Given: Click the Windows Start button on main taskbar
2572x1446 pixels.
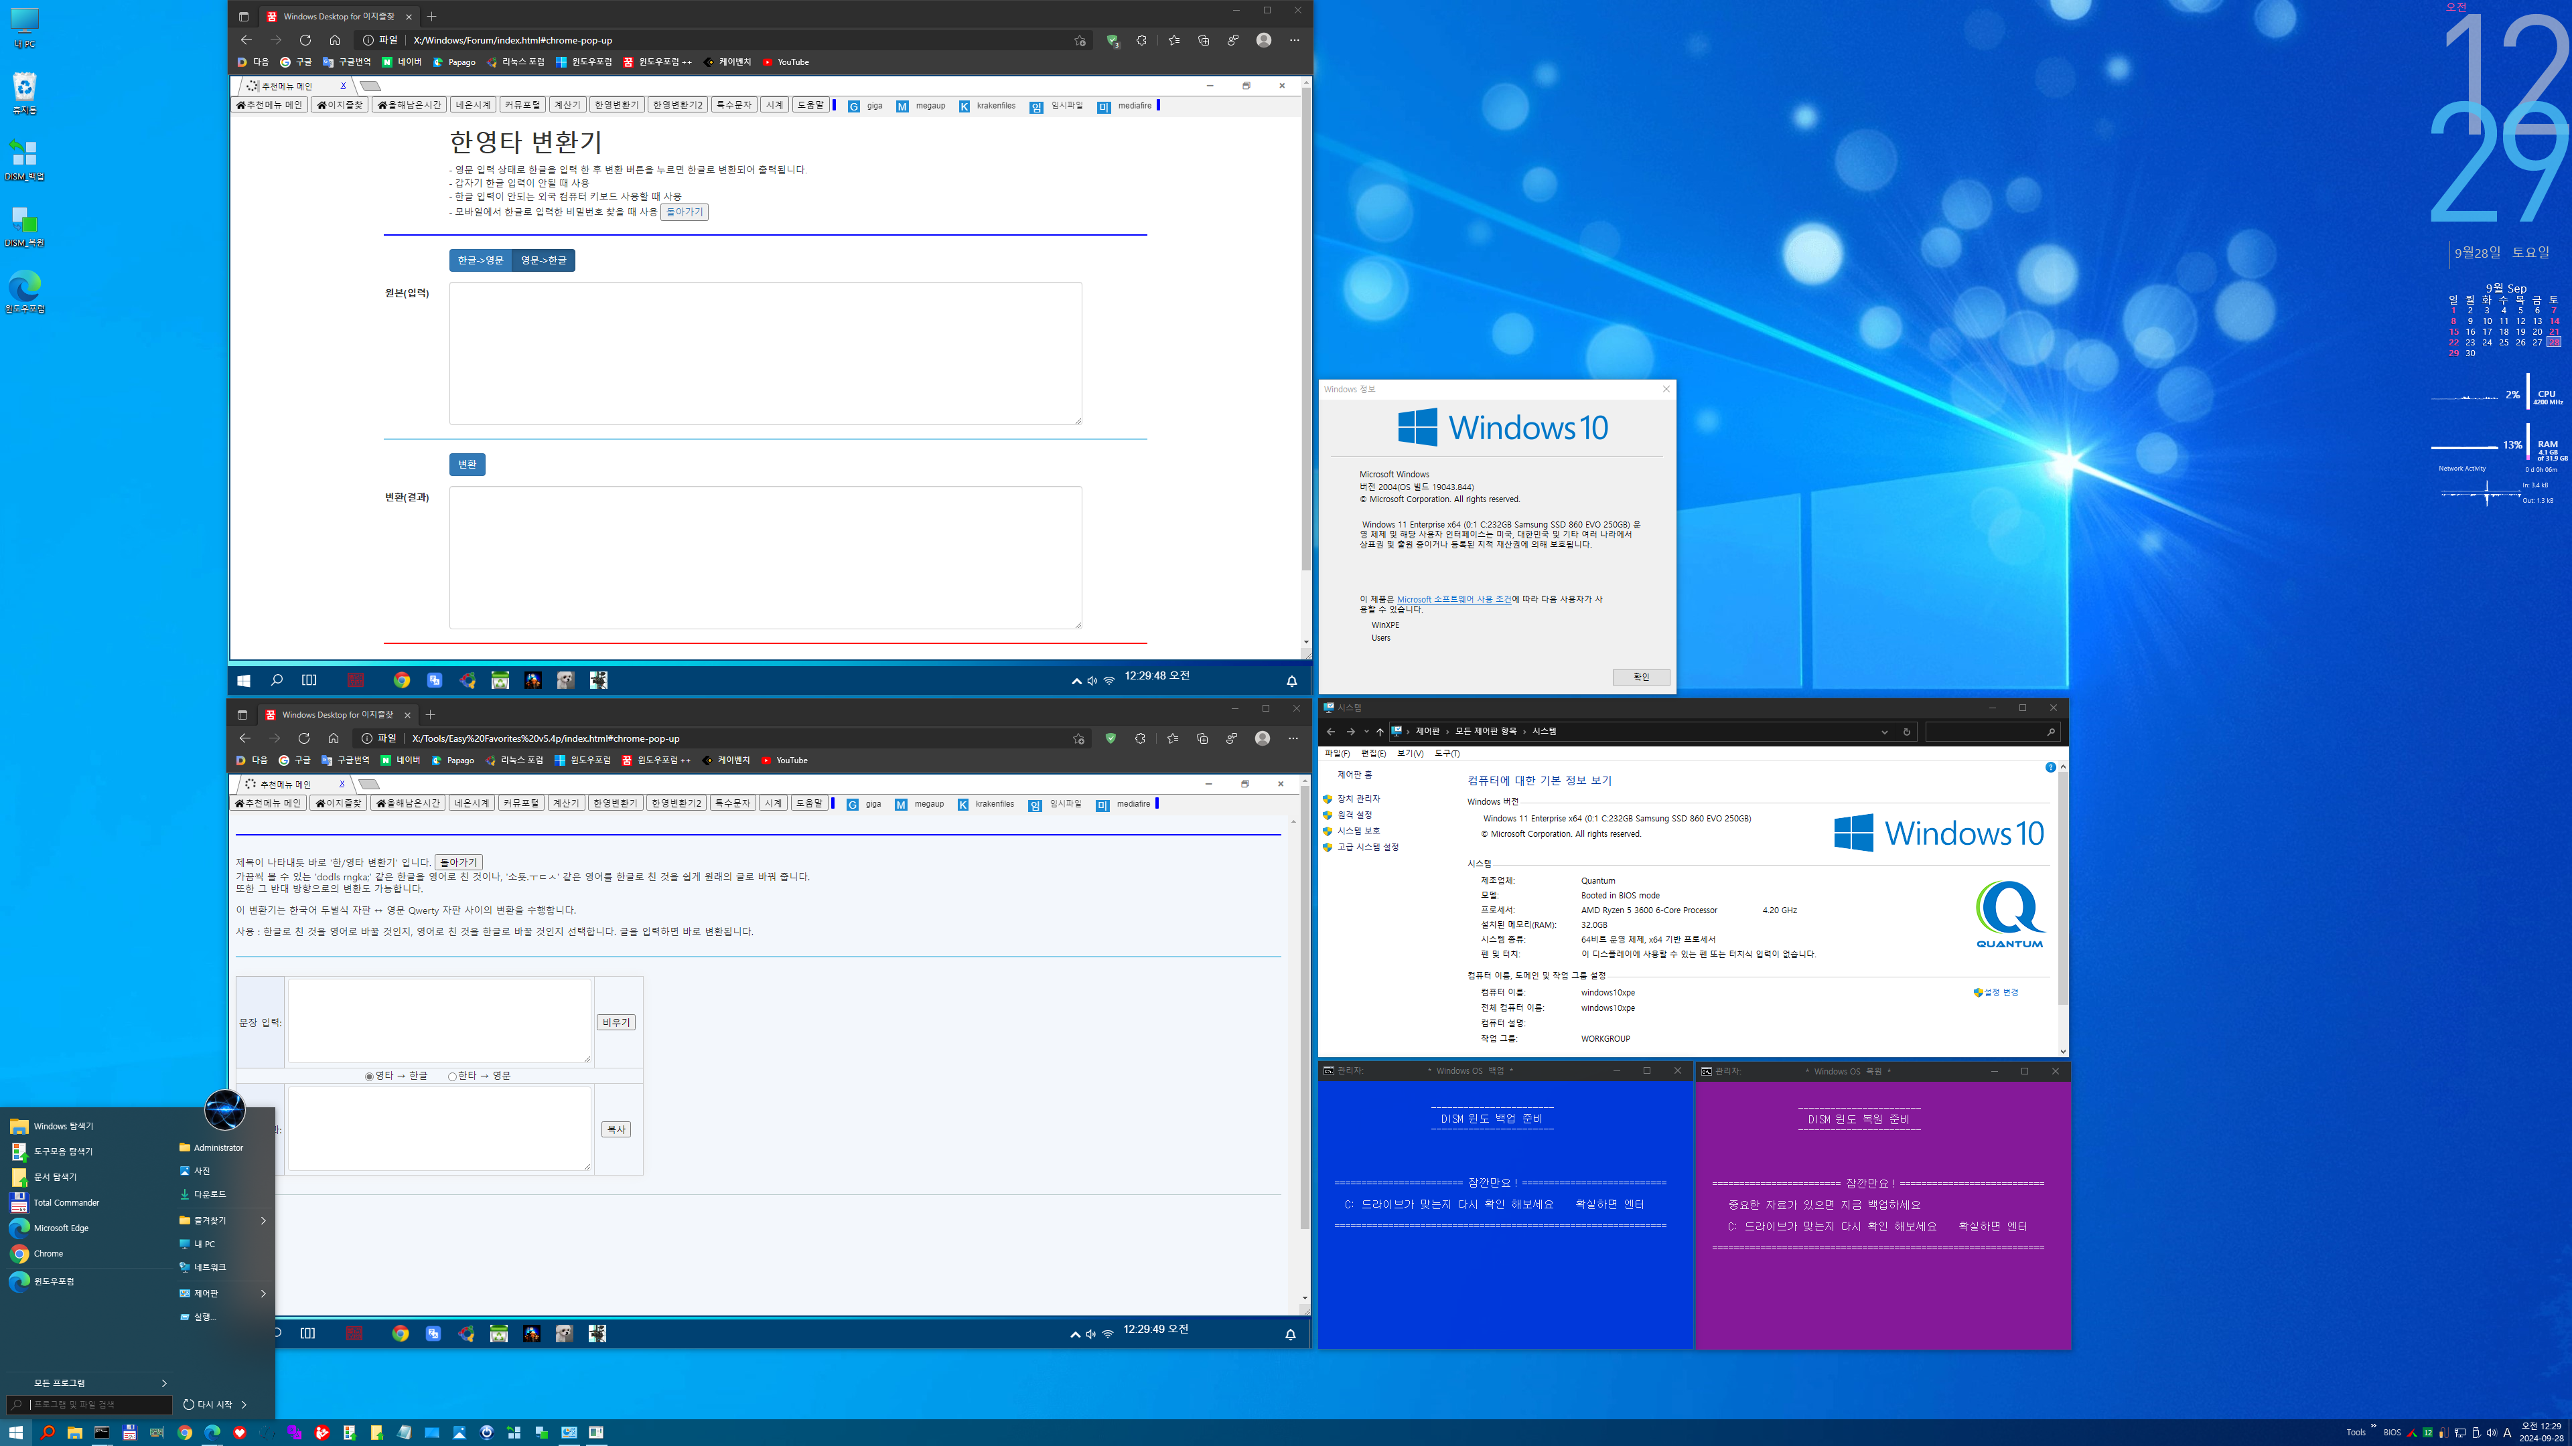Looking at the screenshot, I should (x=15, y=1432).
